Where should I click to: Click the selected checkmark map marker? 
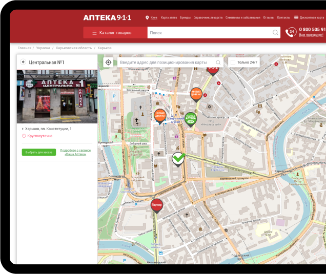(178, 159)
